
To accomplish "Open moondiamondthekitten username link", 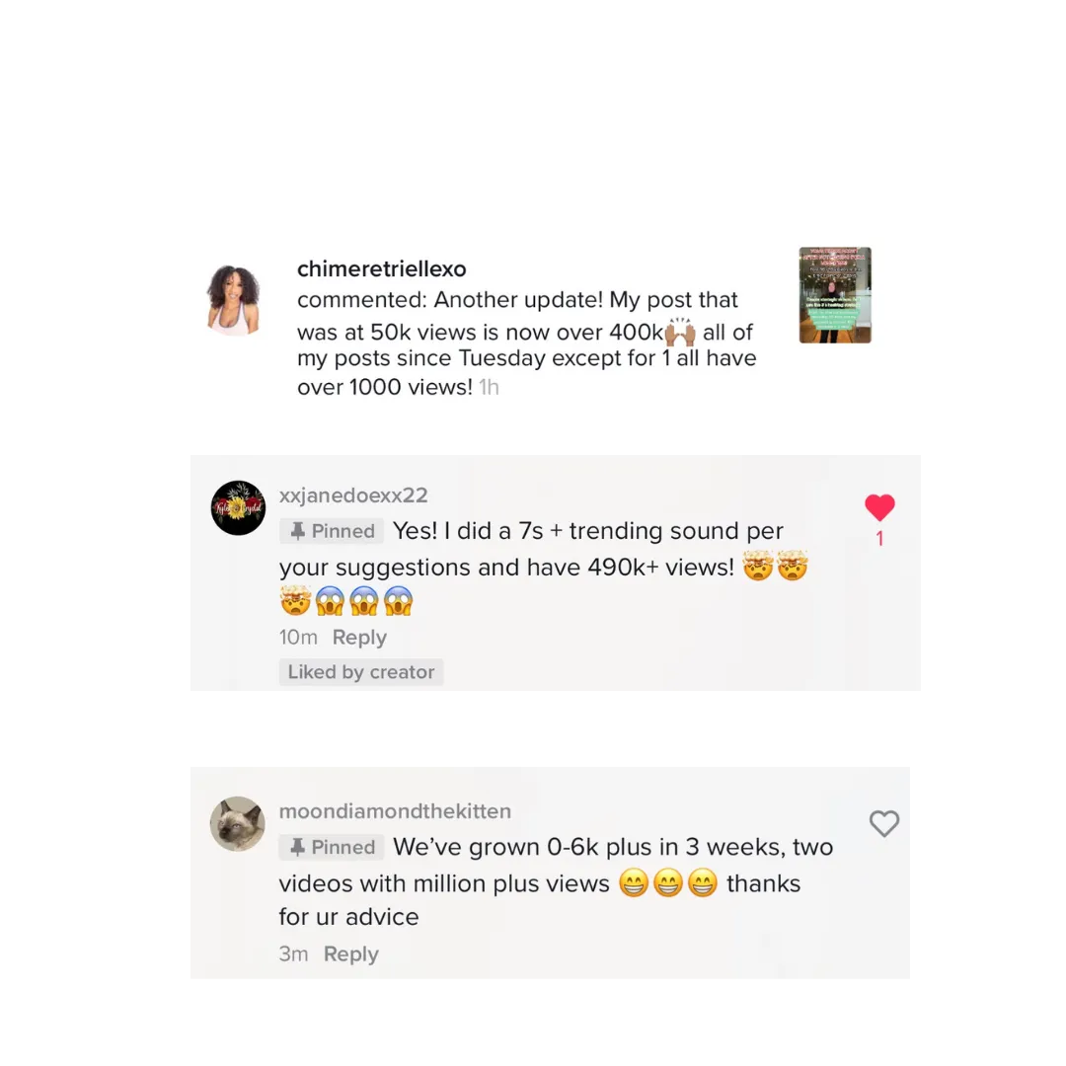I will click(x=395, y=811).
